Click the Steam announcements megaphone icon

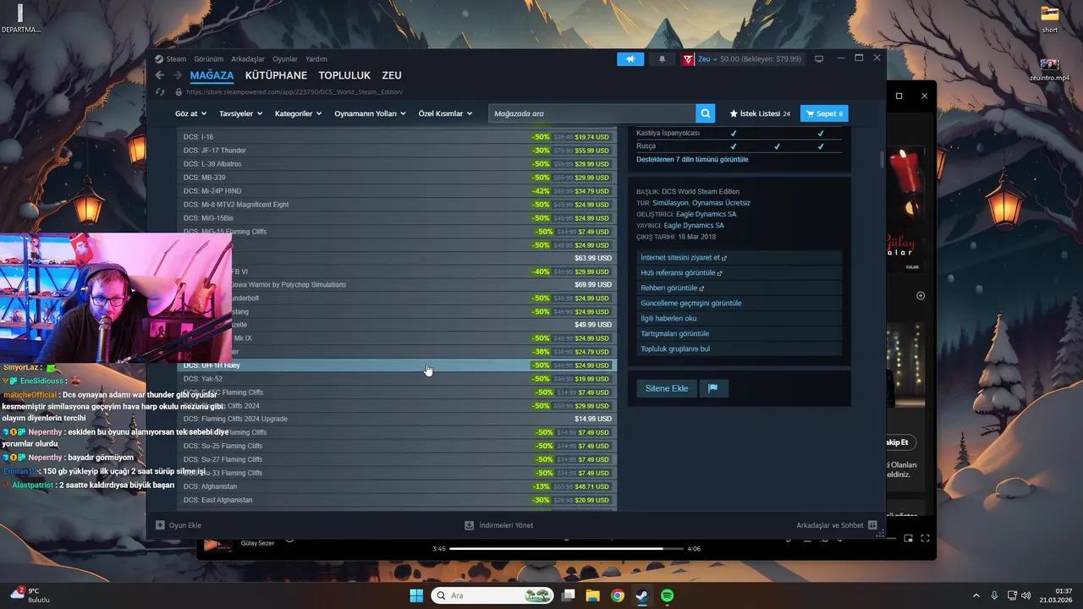[x=630, y=59]
